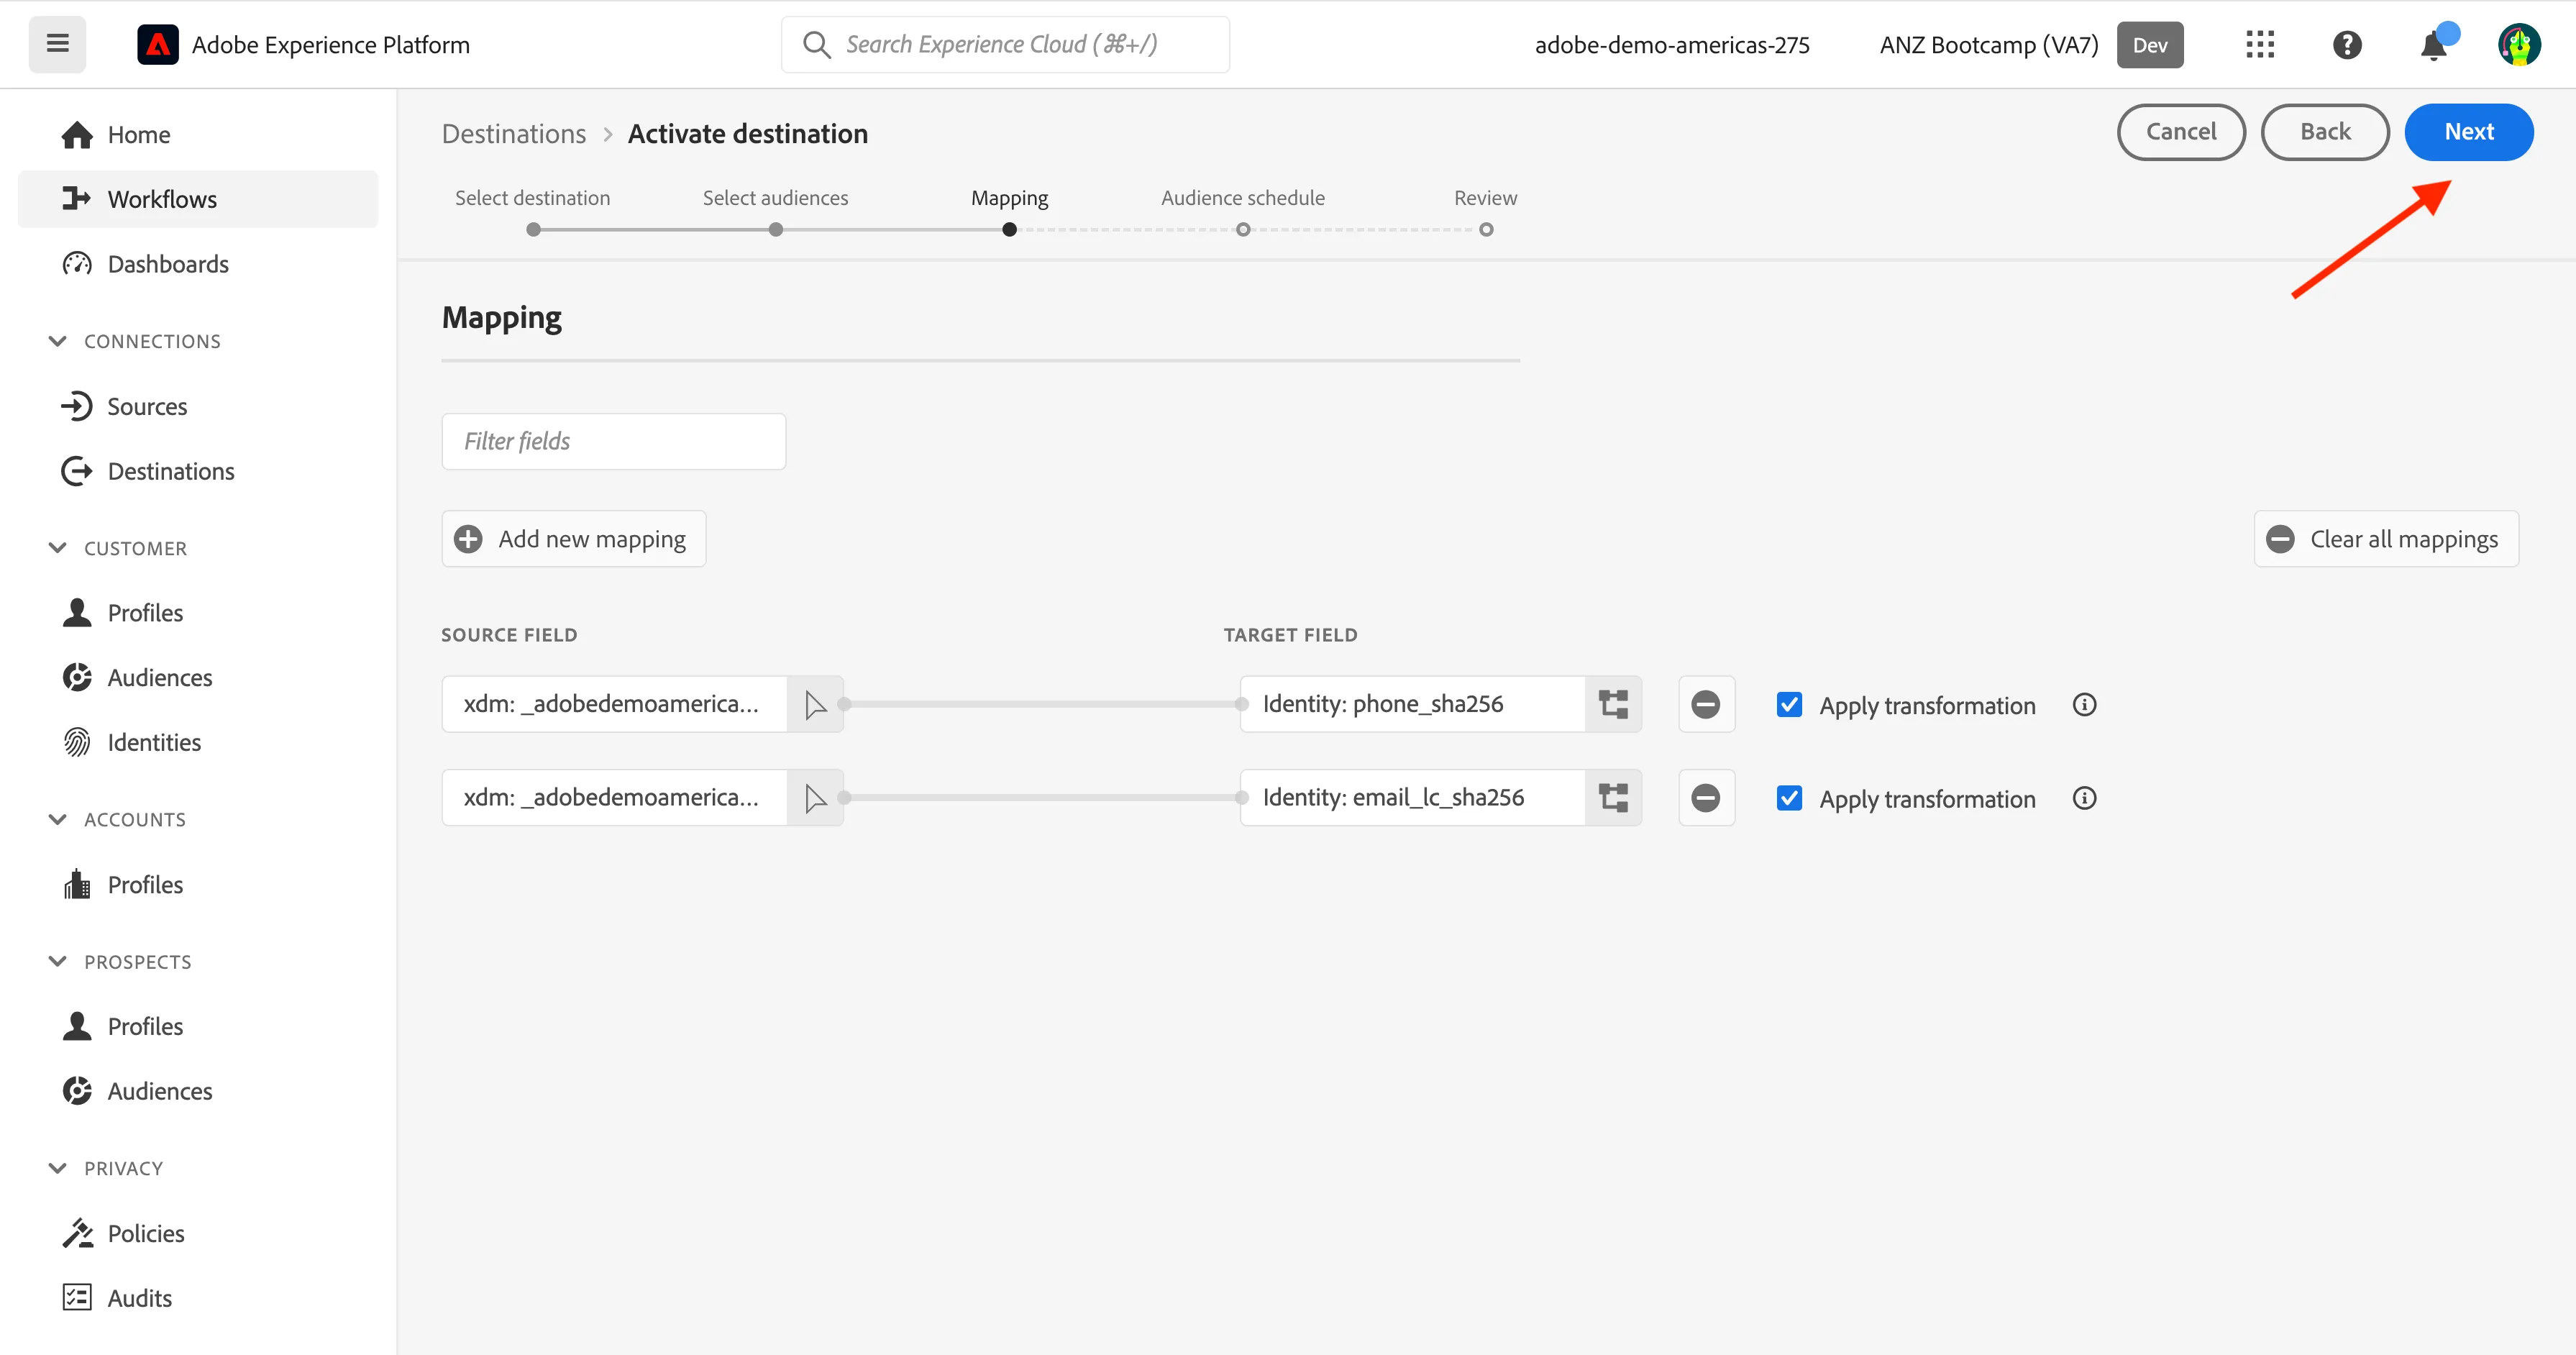Click the search magnifier icon
The width and height of the screenshot is (2576, 1355).
coord(817,45)
